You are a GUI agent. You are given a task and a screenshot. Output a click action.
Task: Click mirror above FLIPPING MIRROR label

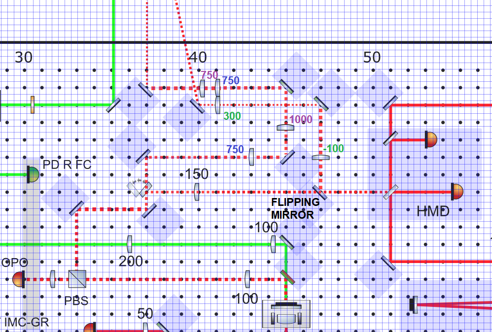coord(320,193)
